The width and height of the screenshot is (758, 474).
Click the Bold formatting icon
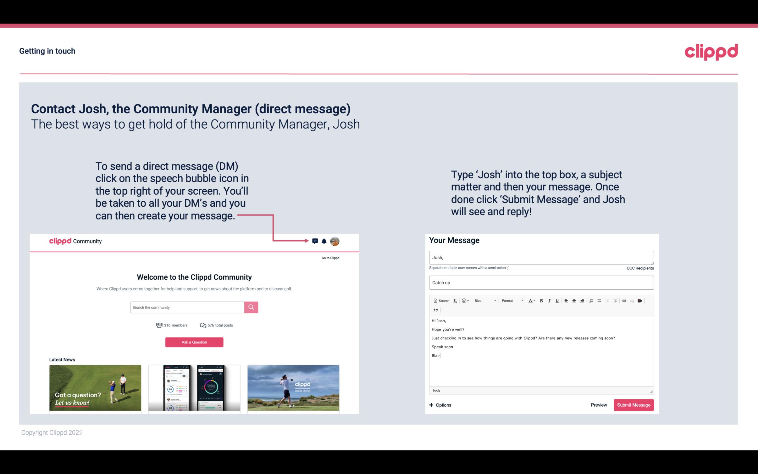click(541, 300)
